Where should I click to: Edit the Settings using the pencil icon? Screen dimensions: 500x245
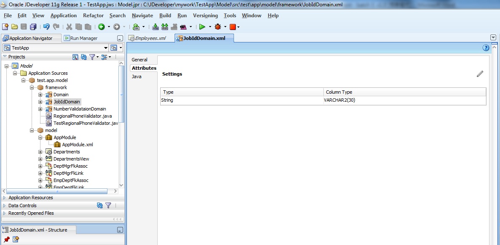click(480, 74)
